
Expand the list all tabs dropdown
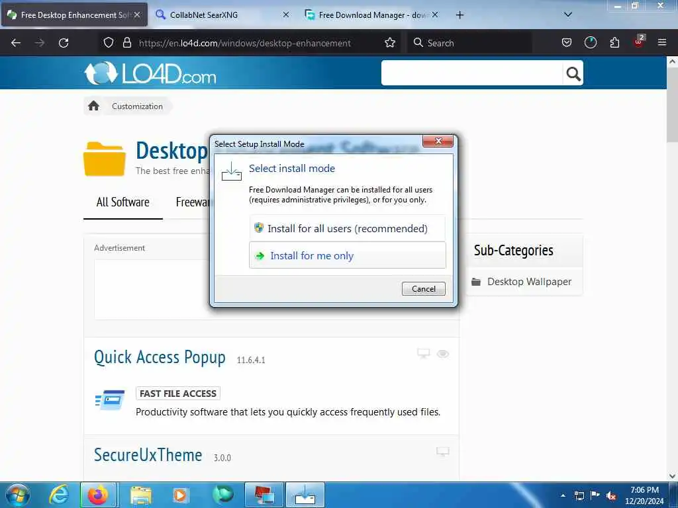click(568, 15)
